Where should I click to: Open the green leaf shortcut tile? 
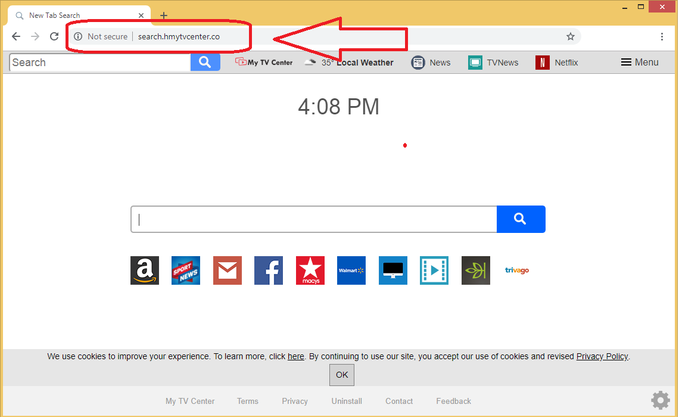click(x=475, y=270)
